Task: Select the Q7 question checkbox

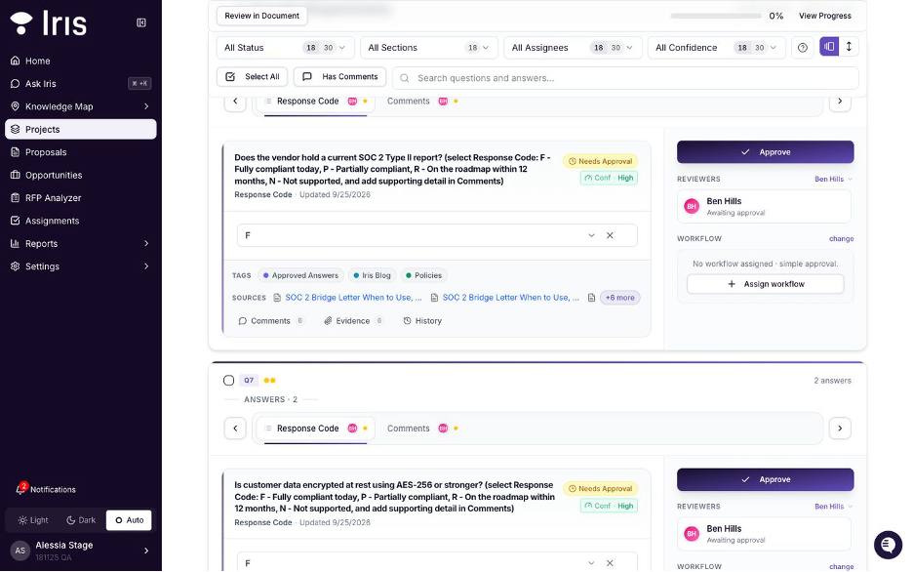Action: pyautogui.click(x=229, y=381)
